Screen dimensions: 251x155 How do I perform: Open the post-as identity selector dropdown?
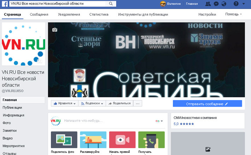159,121
